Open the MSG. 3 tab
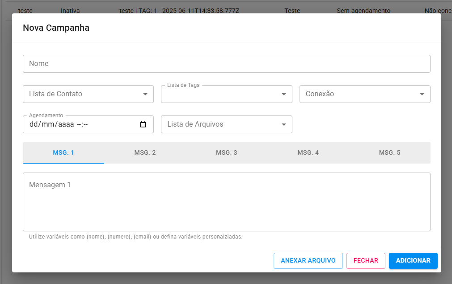Viewport: 452px width, 284px height. point(226,152)
